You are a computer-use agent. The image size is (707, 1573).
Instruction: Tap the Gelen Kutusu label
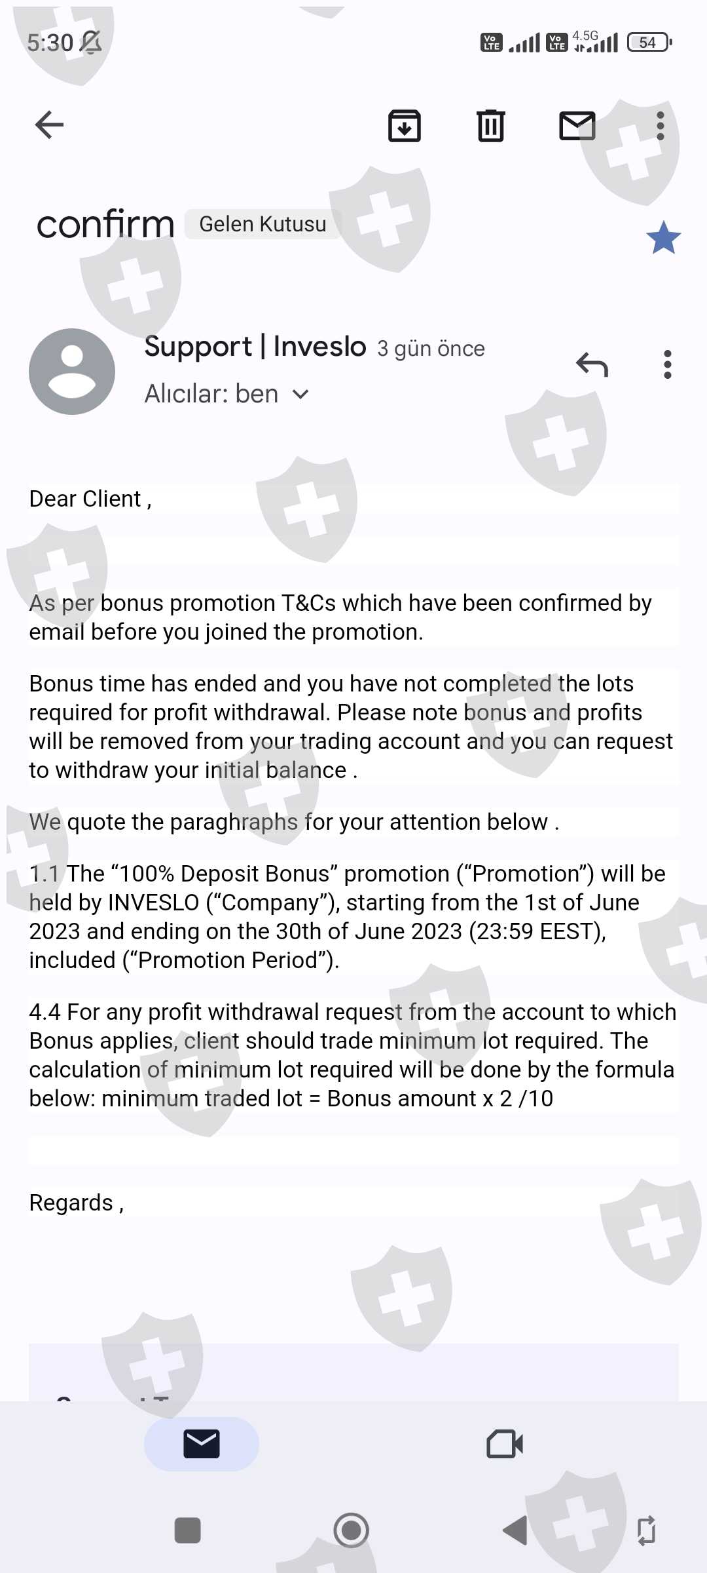(x=263, y=224)
